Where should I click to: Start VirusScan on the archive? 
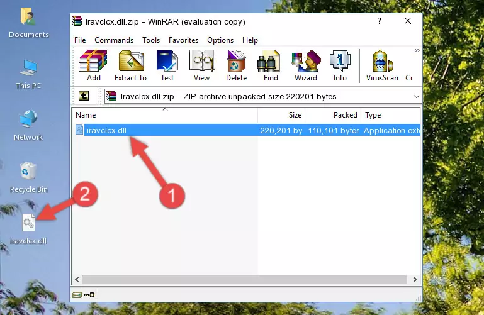pyautogui.click(x=382, y=65)
